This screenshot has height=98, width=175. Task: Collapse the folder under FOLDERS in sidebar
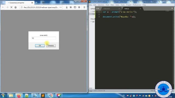91,22
